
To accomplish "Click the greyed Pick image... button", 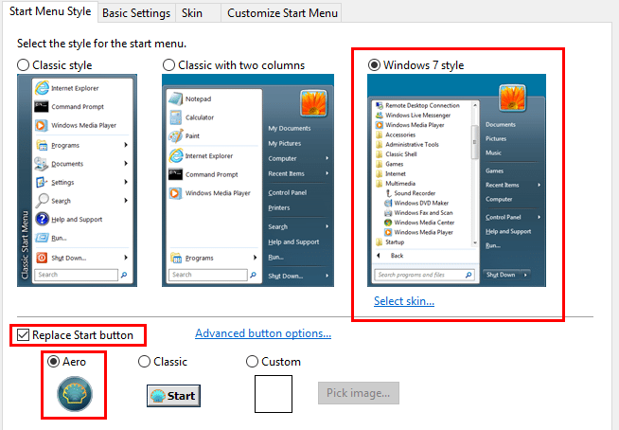I will pos(359,393).
